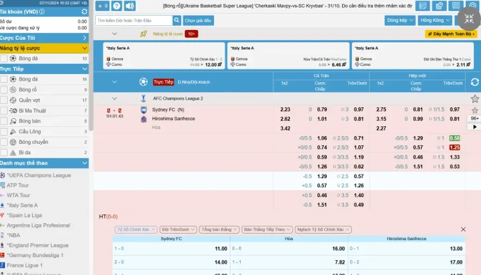Open the UEFA Champions League link
The width and height of the screenshot is (481, 275).
coord(38,175)
